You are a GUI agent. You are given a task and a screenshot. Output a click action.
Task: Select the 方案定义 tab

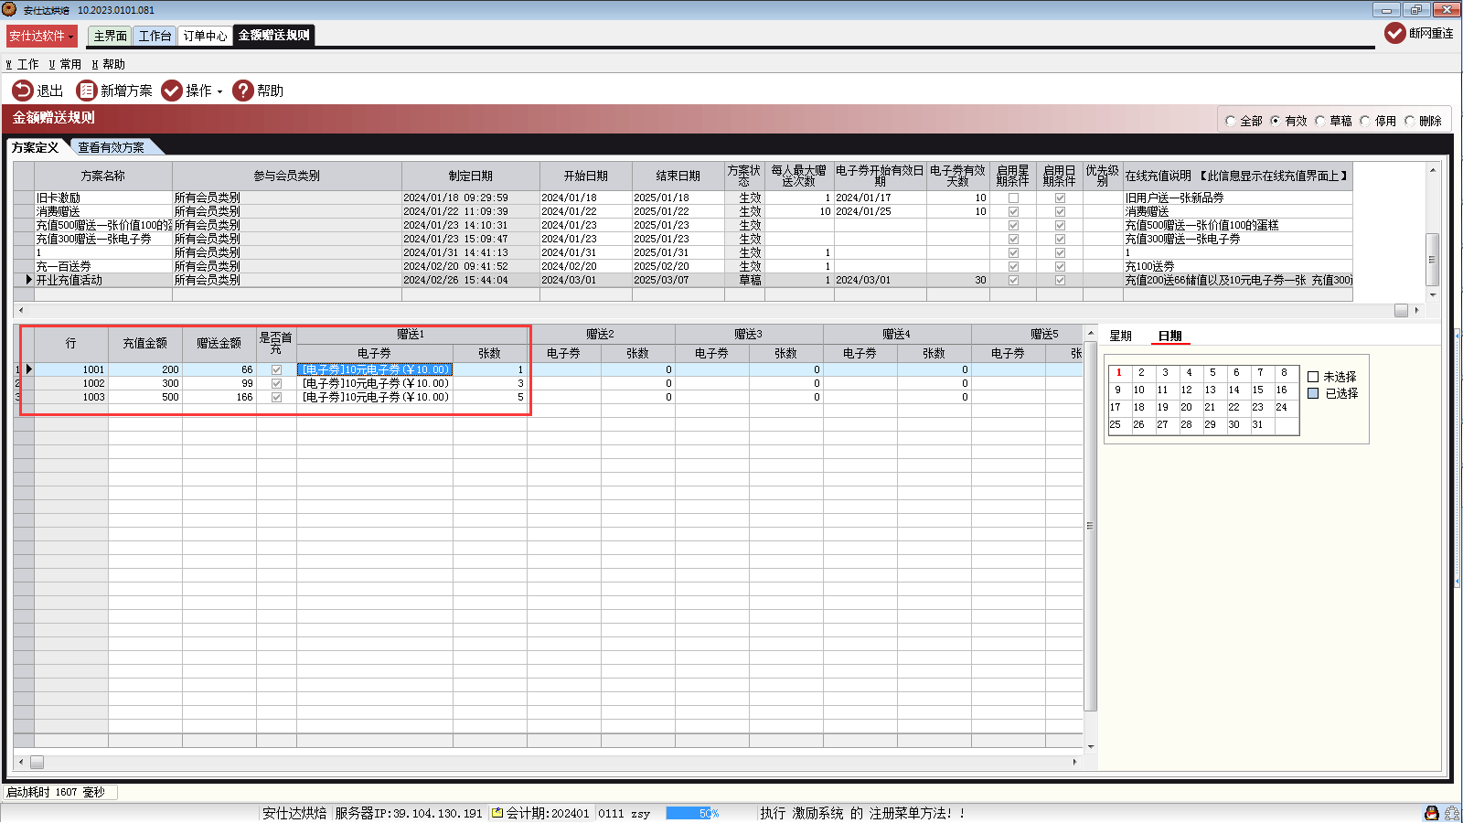click(36, 147)
